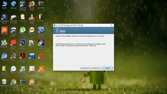Viewport: 167px width, 94px height.
Task: Click the Java logo in installer banner
Action: point(61,31)
